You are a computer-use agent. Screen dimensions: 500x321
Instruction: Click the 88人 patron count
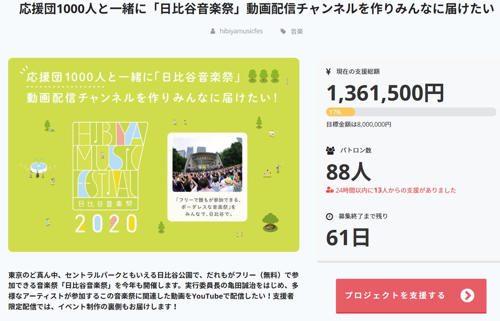click(348, 171)
